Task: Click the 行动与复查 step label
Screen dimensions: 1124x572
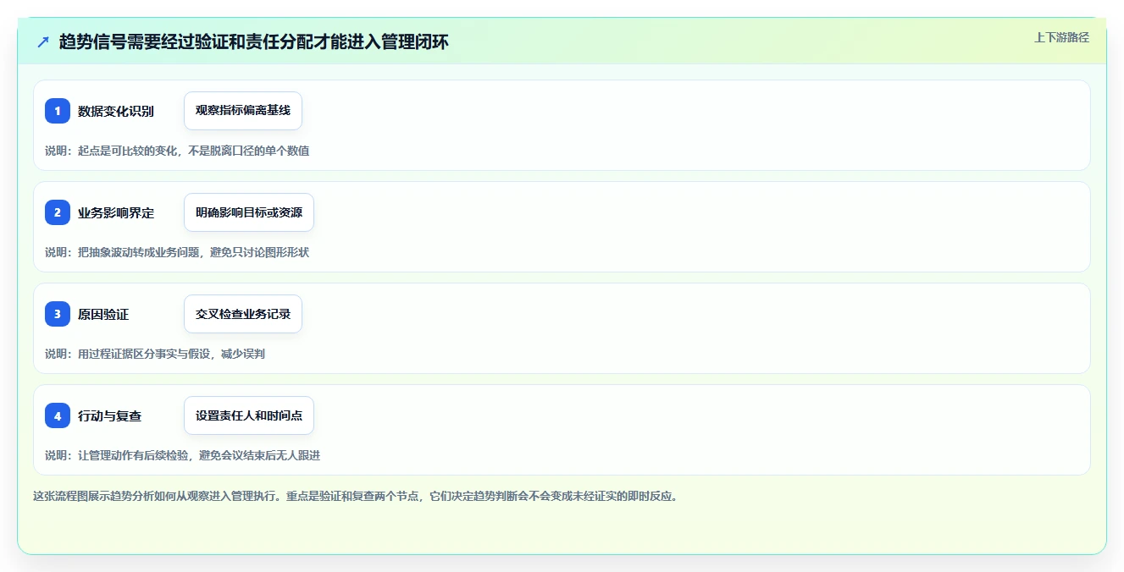Action: click(110, 415)
